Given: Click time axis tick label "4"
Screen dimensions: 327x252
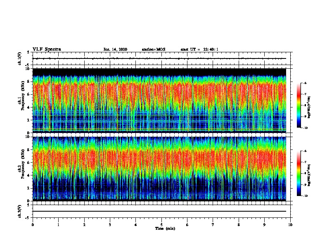Looking at the screenshot, I should point(136,225).
